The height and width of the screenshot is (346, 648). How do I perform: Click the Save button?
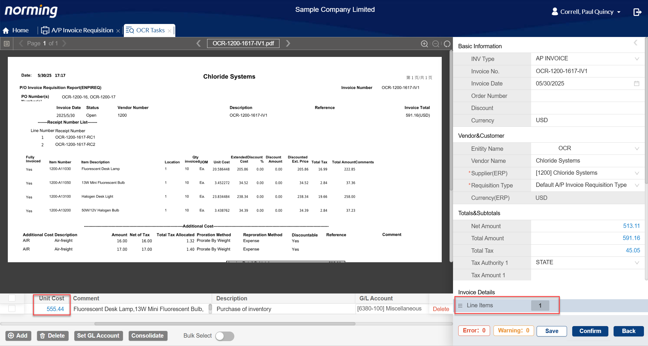click(551, 331)
